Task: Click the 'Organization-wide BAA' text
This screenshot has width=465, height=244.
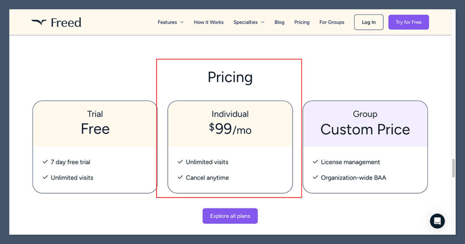Action: pyautogui.click(x=353, y=178)
